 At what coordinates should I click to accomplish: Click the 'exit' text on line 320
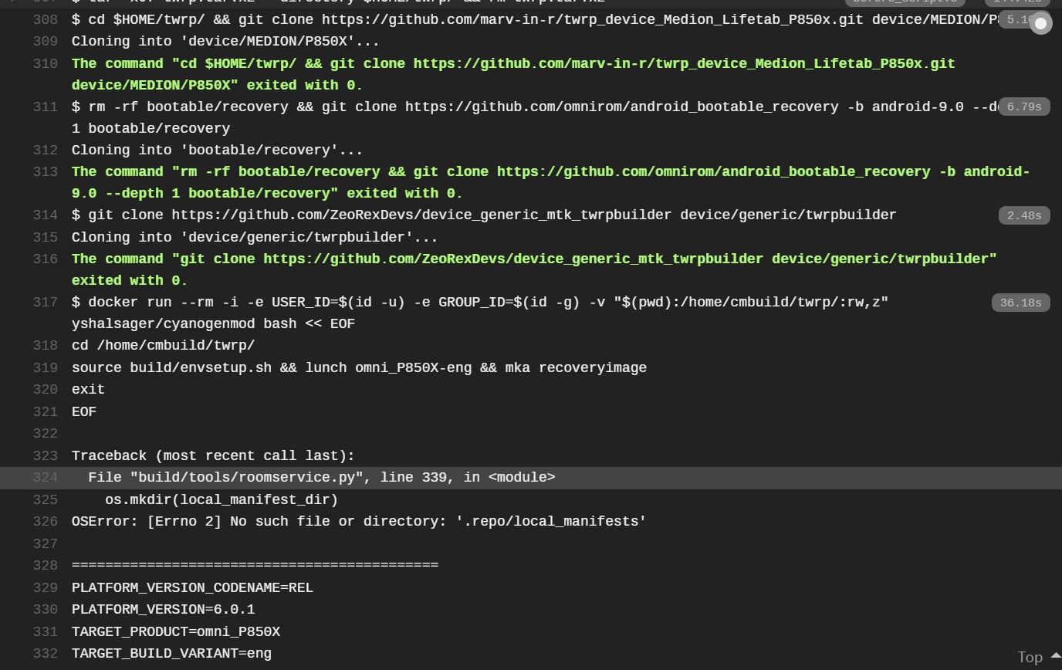click(88, 390)
